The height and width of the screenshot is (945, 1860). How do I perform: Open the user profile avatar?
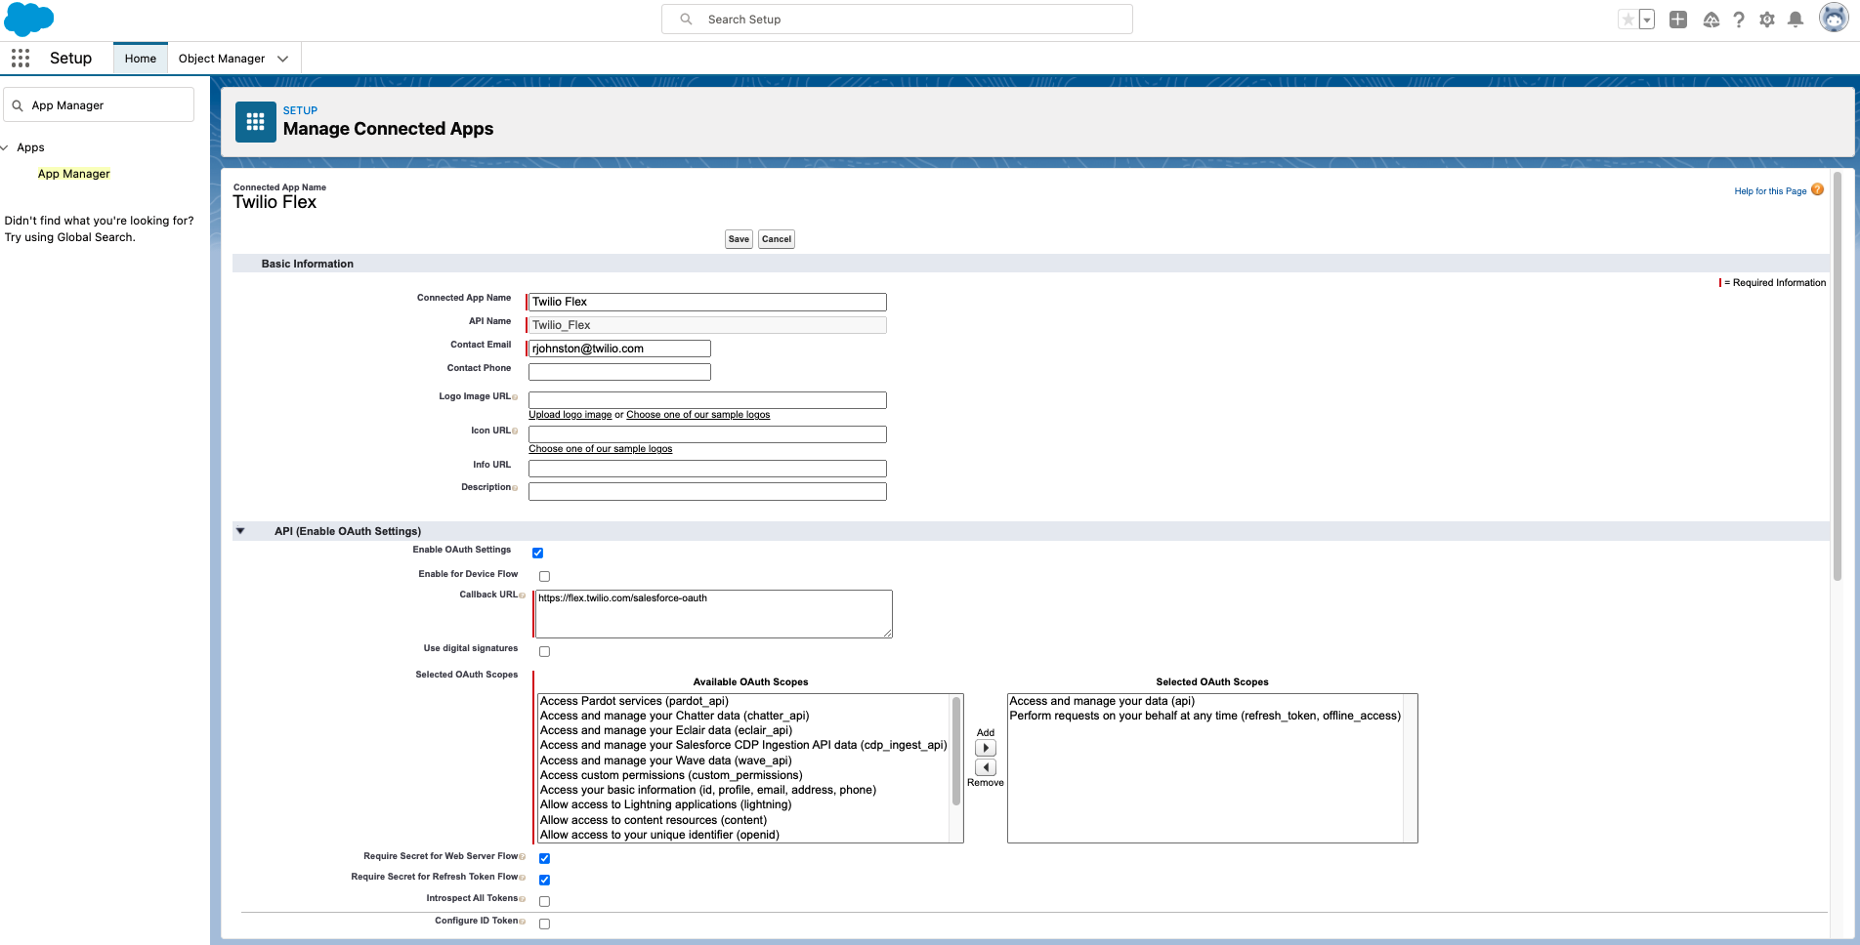pyautogui.click(x=1834, y=18)
